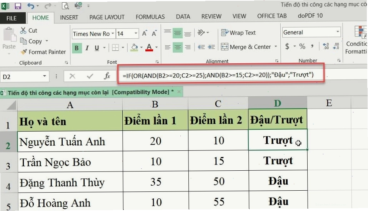The width and height of the screenshot is (368, 211).
Task: Open the VIEW tab
Action: pos(239,16)
